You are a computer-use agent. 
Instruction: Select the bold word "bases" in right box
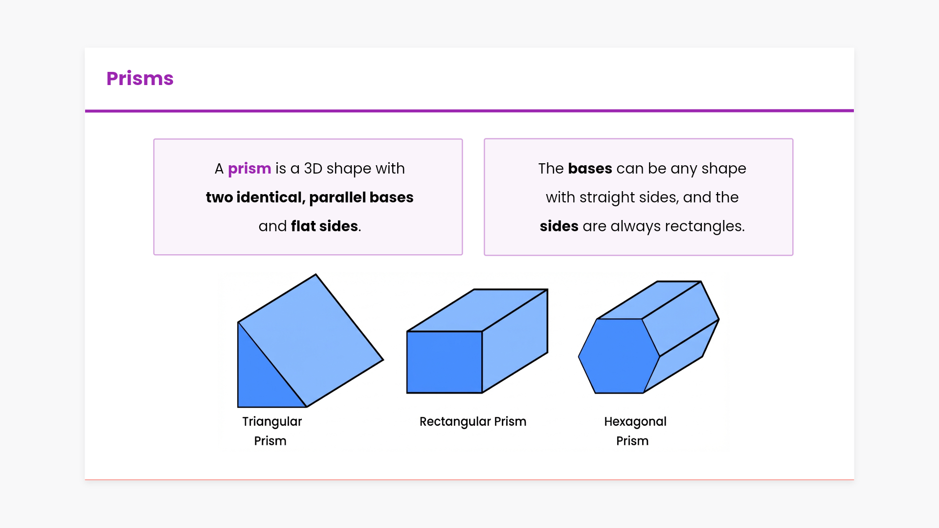(x=590, y=169)
